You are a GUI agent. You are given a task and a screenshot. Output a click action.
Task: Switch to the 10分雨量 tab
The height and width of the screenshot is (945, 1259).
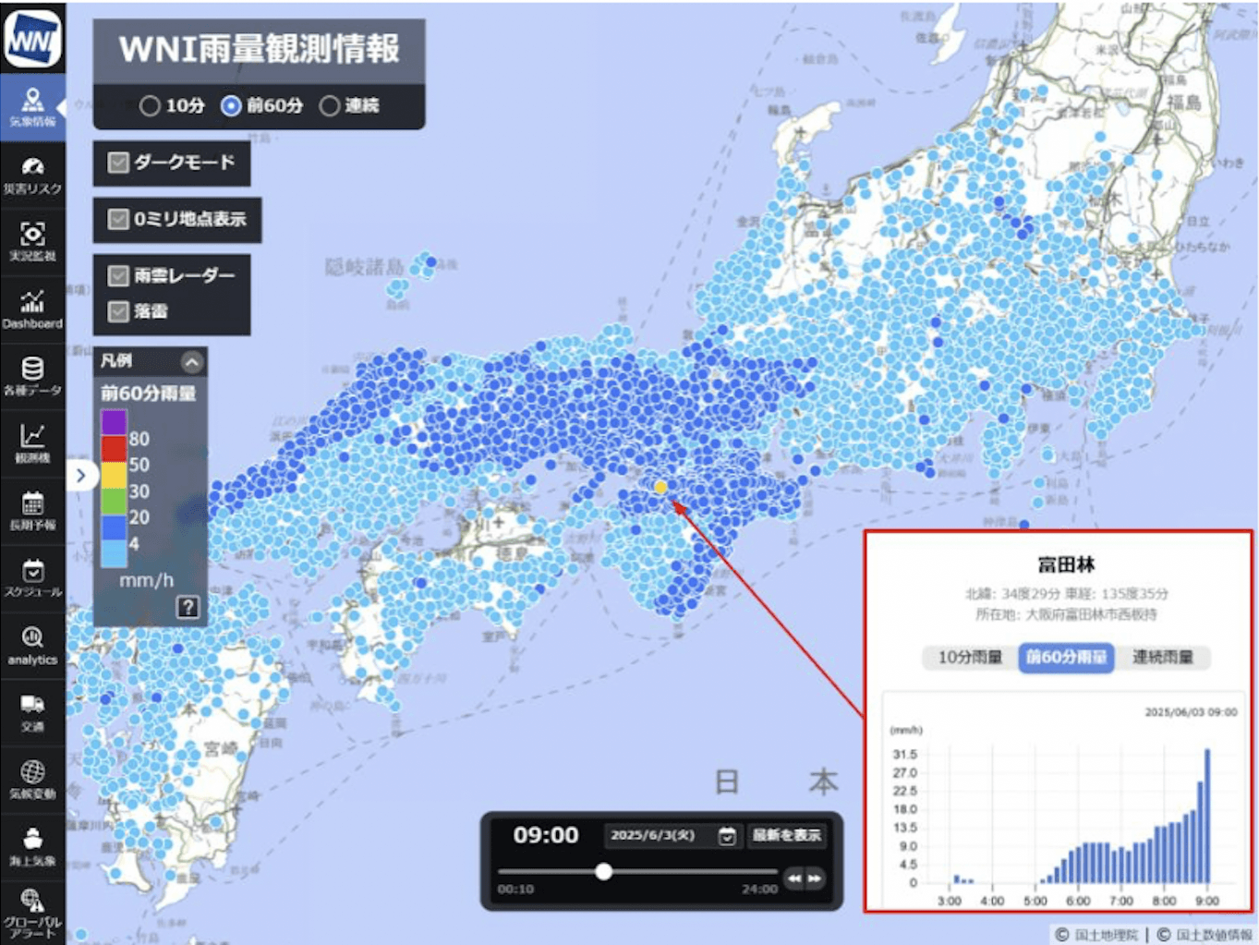click(x=970, y=657)
